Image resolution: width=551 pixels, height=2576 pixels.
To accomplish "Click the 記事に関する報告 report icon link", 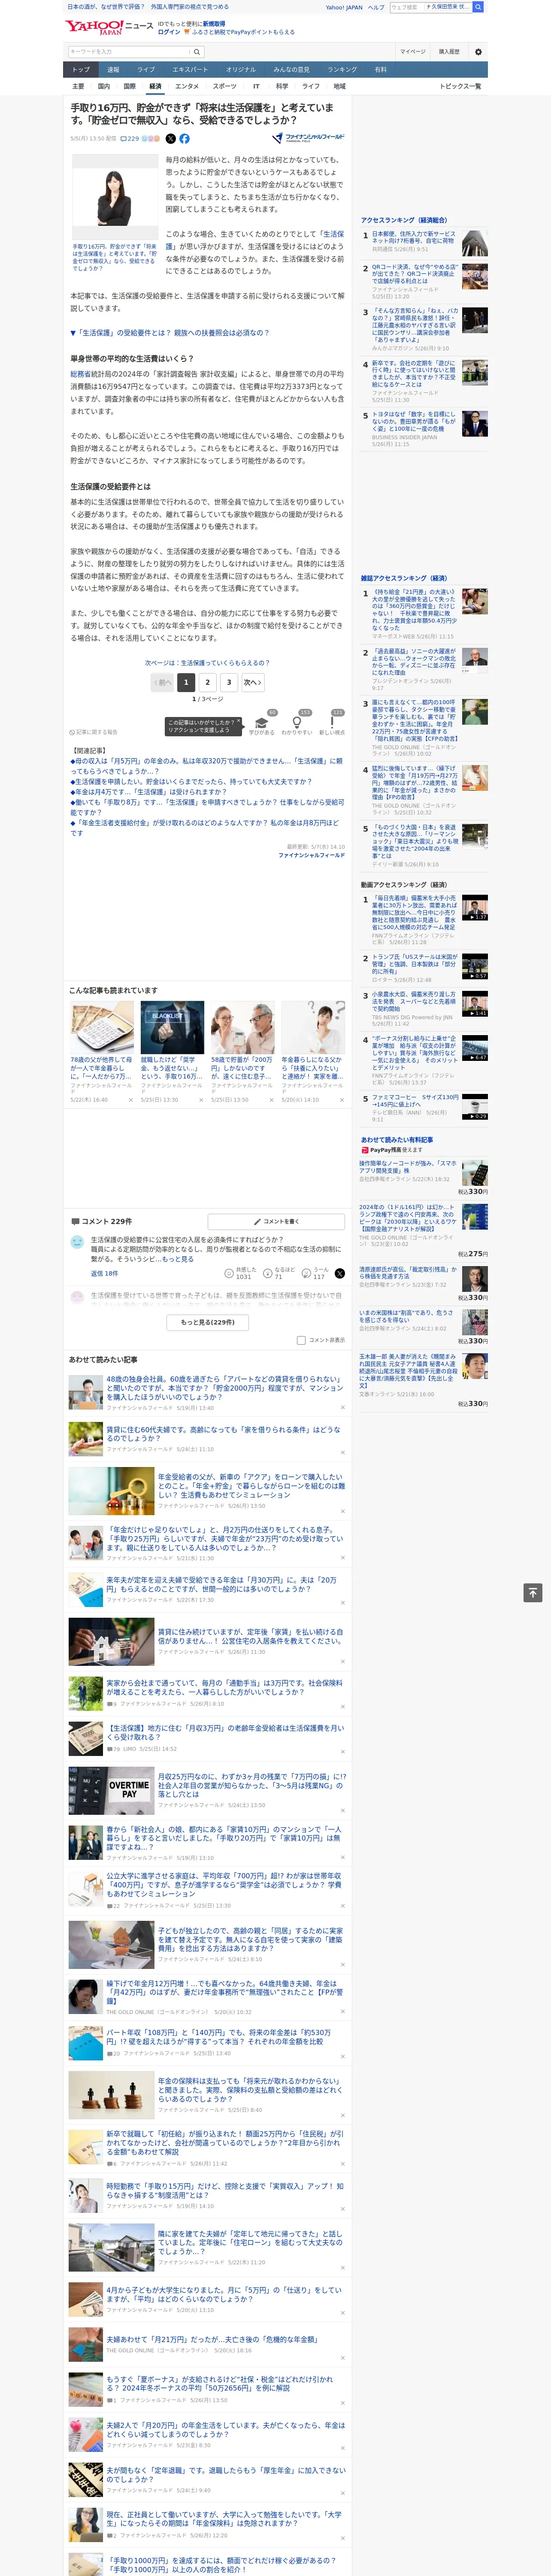I will tap(94, 732).
